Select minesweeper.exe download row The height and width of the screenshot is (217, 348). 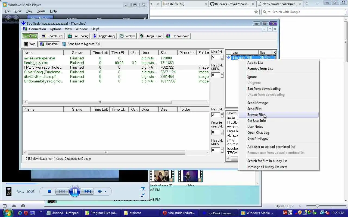pyautogui.click(x=116, y=58)
